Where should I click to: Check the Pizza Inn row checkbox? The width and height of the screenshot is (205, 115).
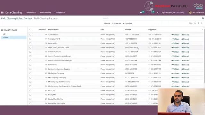[x=30, y=90]
